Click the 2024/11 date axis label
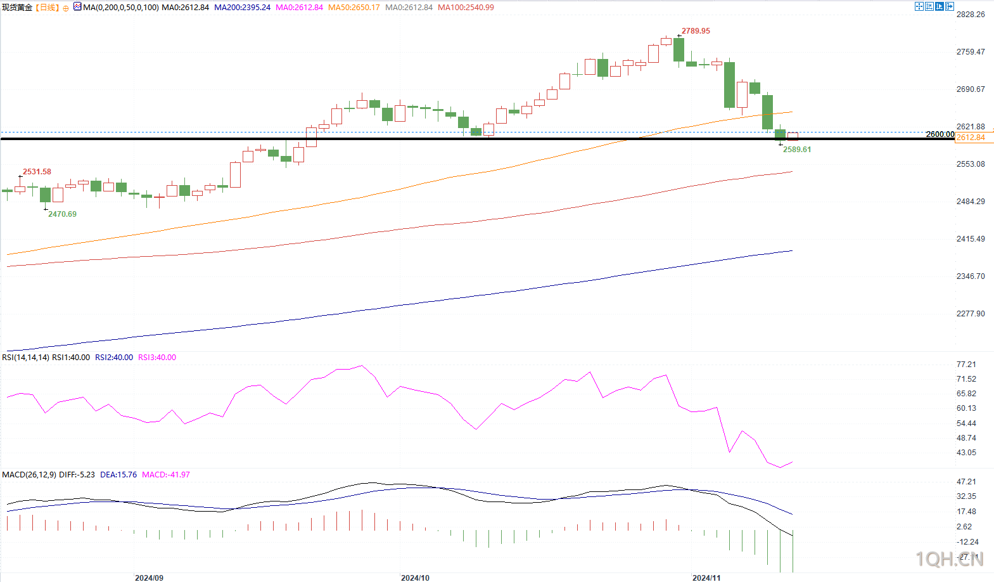 706,578
